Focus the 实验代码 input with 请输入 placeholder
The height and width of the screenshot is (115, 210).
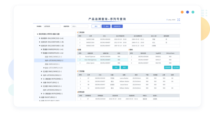pyautogui.click(x=80, y=26)
